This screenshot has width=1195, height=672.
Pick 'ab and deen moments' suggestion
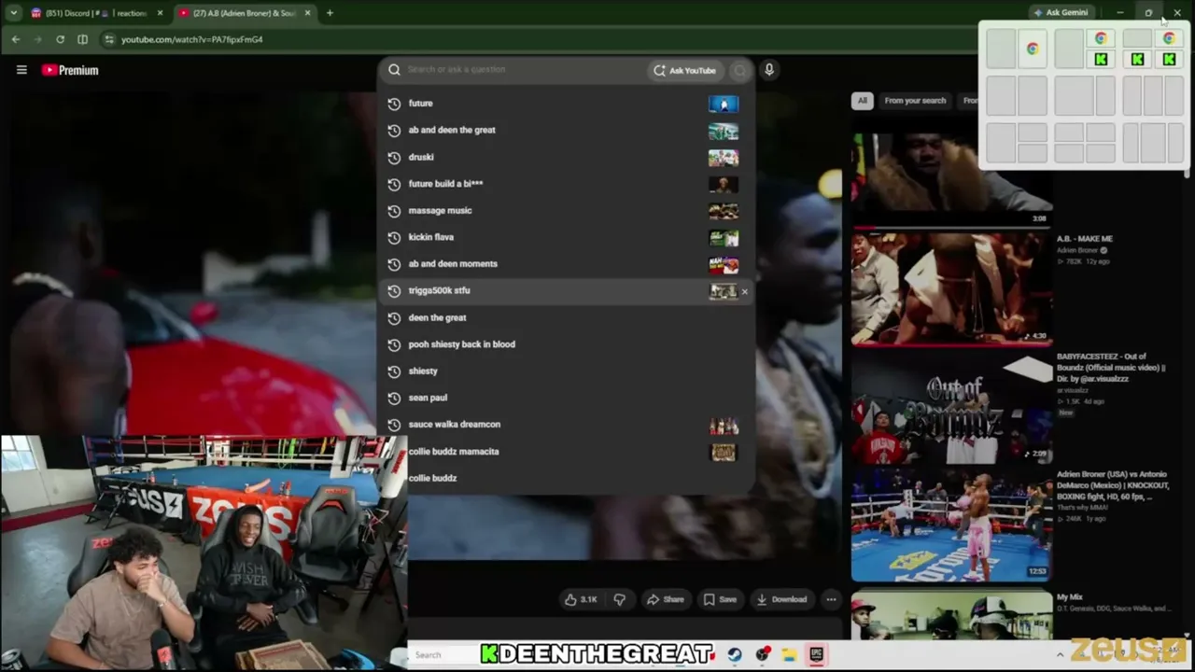point(566,264)
